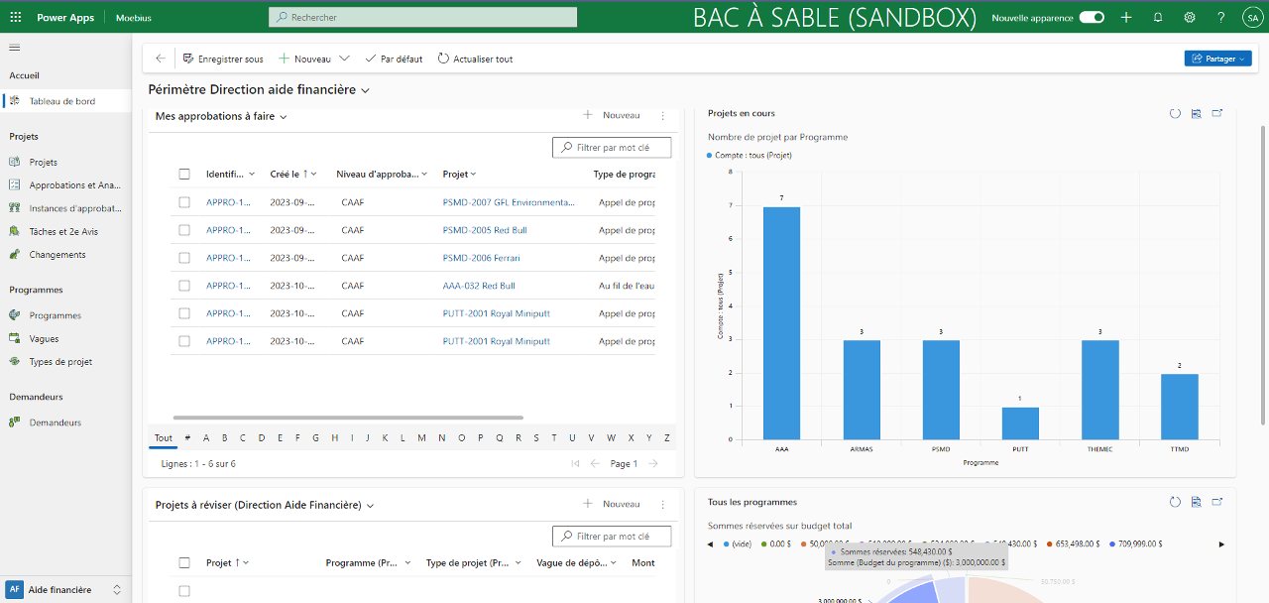Go to previous page of approbations list

click(x=595, y=463)
